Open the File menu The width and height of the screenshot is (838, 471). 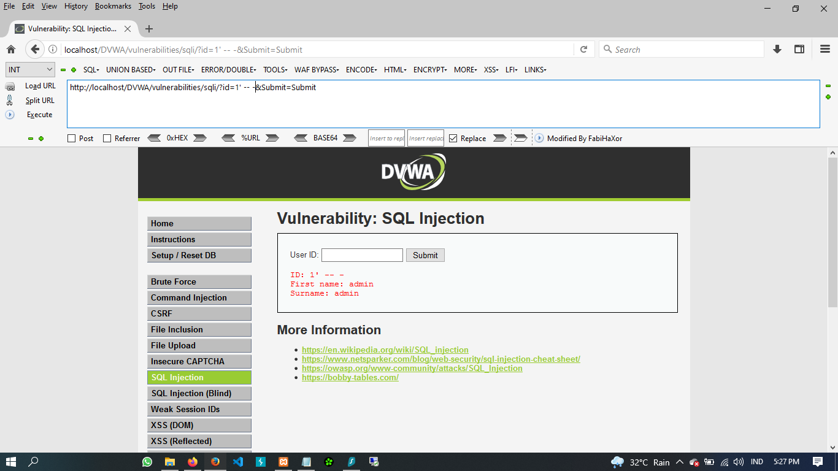(x=9, y=6)
